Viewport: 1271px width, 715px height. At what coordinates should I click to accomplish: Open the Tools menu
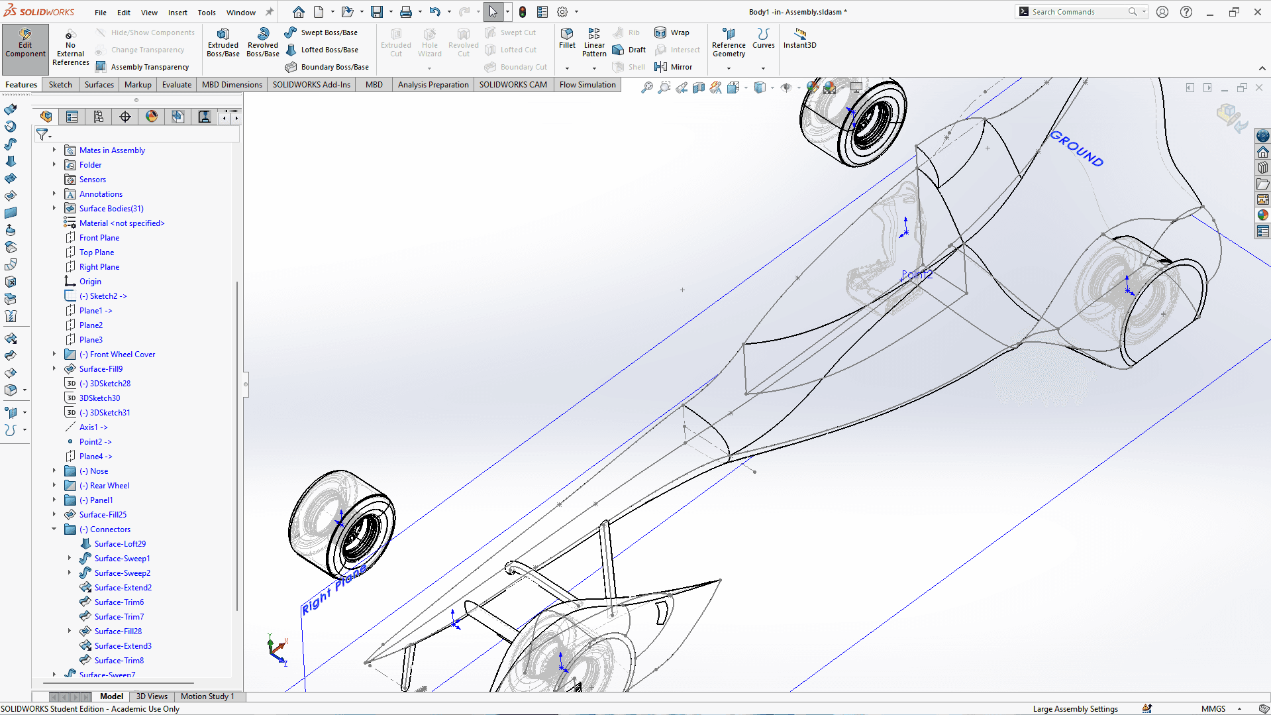[x=207, y=13]
